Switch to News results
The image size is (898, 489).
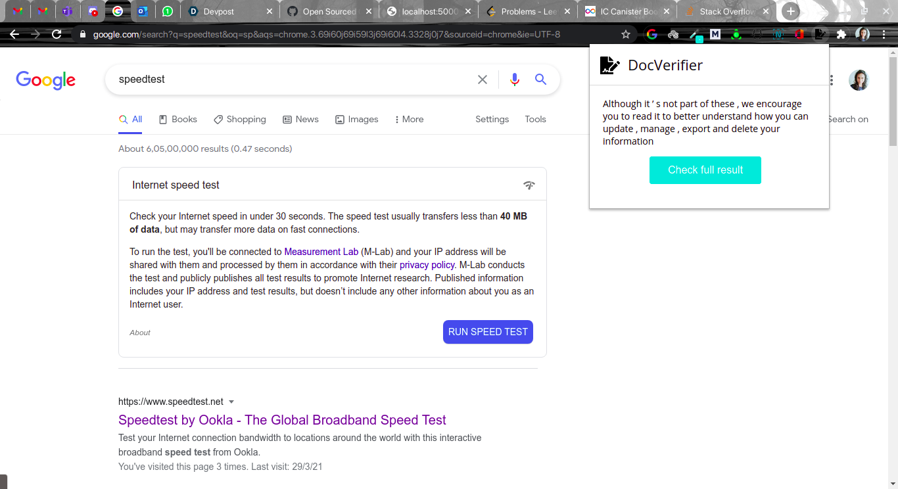tap(301, 120)
